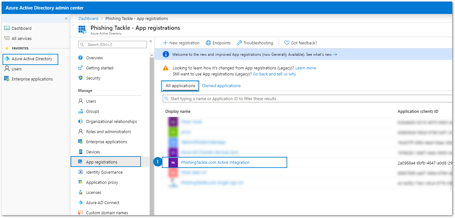The height and width of the screenshot is (218, 455).
Task: Give feedback via Got feedback option
Action: 300,43
